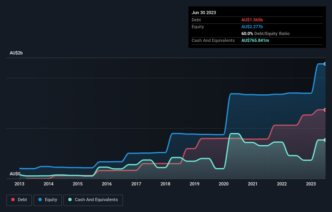332x212 pixels.
Task: Click the AU$0 y-axis label
Action: pos(15,174)
